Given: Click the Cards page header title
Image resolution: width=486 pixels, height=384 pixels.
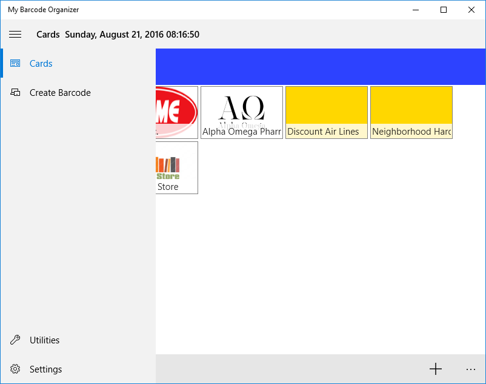Looking at the screenshot, I should tap(48, 34).
